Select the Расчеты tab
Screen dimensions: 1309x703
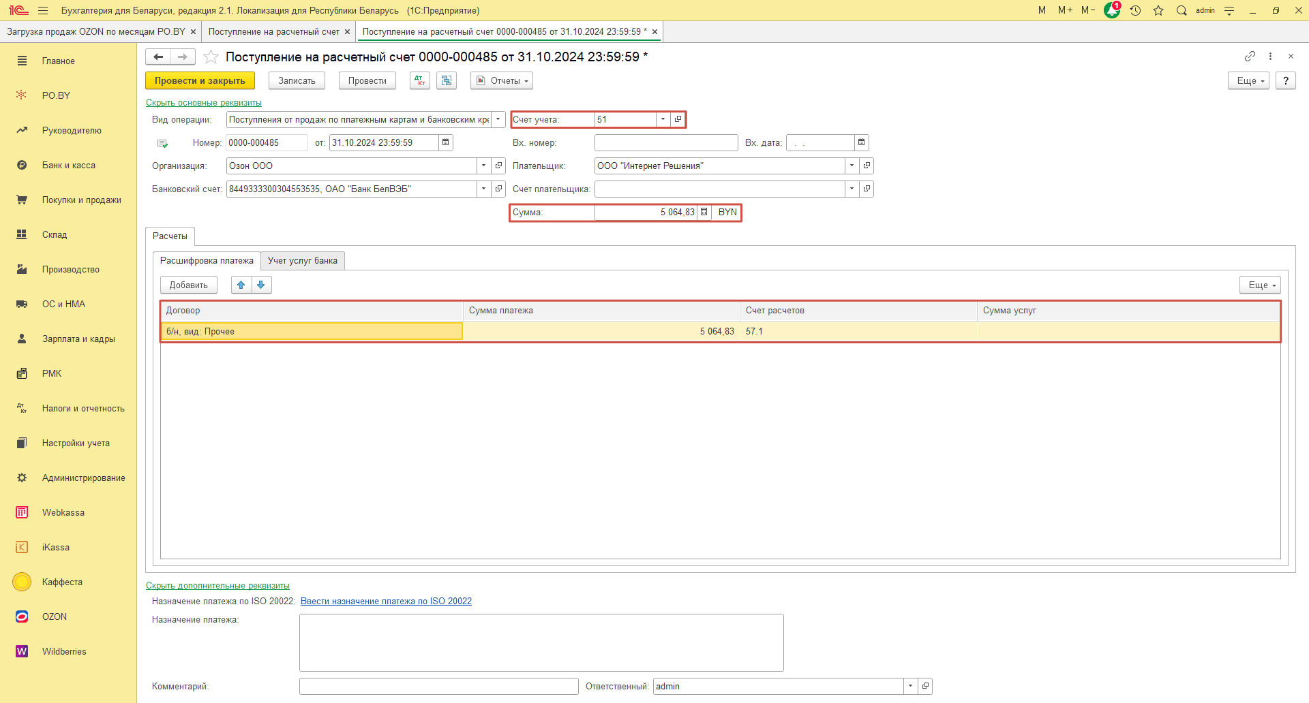170,236
